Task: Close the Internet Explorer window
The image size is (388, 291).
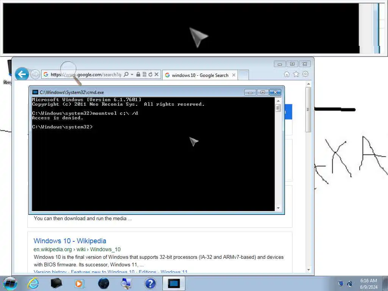Action: [x=305, y=64]
